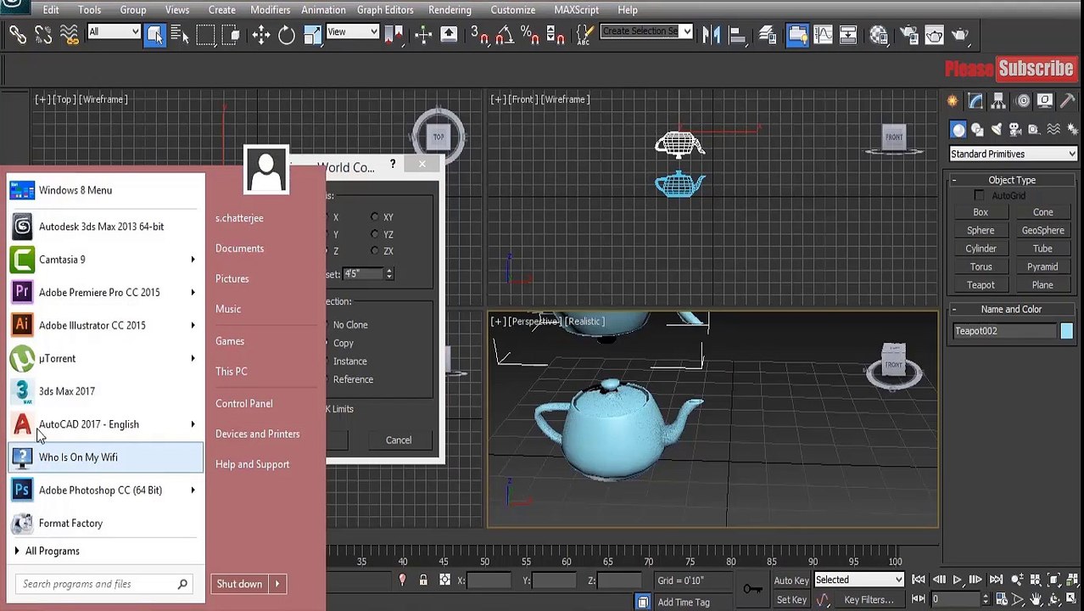Choose the Select and Rotate tool

click(287, 35)
